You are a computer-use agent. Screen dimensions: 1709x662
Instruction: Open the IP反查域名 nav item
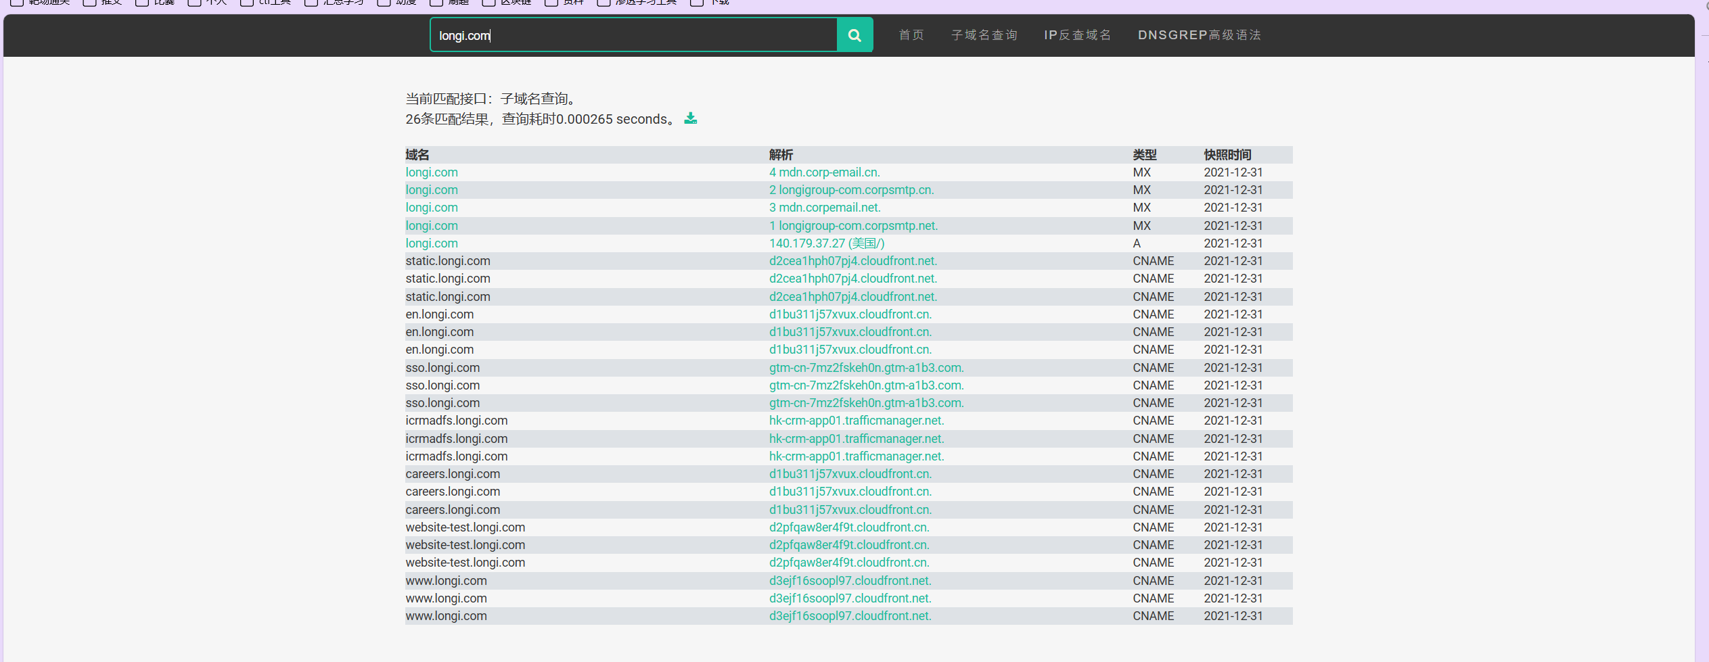click(x=1078, y=35)
